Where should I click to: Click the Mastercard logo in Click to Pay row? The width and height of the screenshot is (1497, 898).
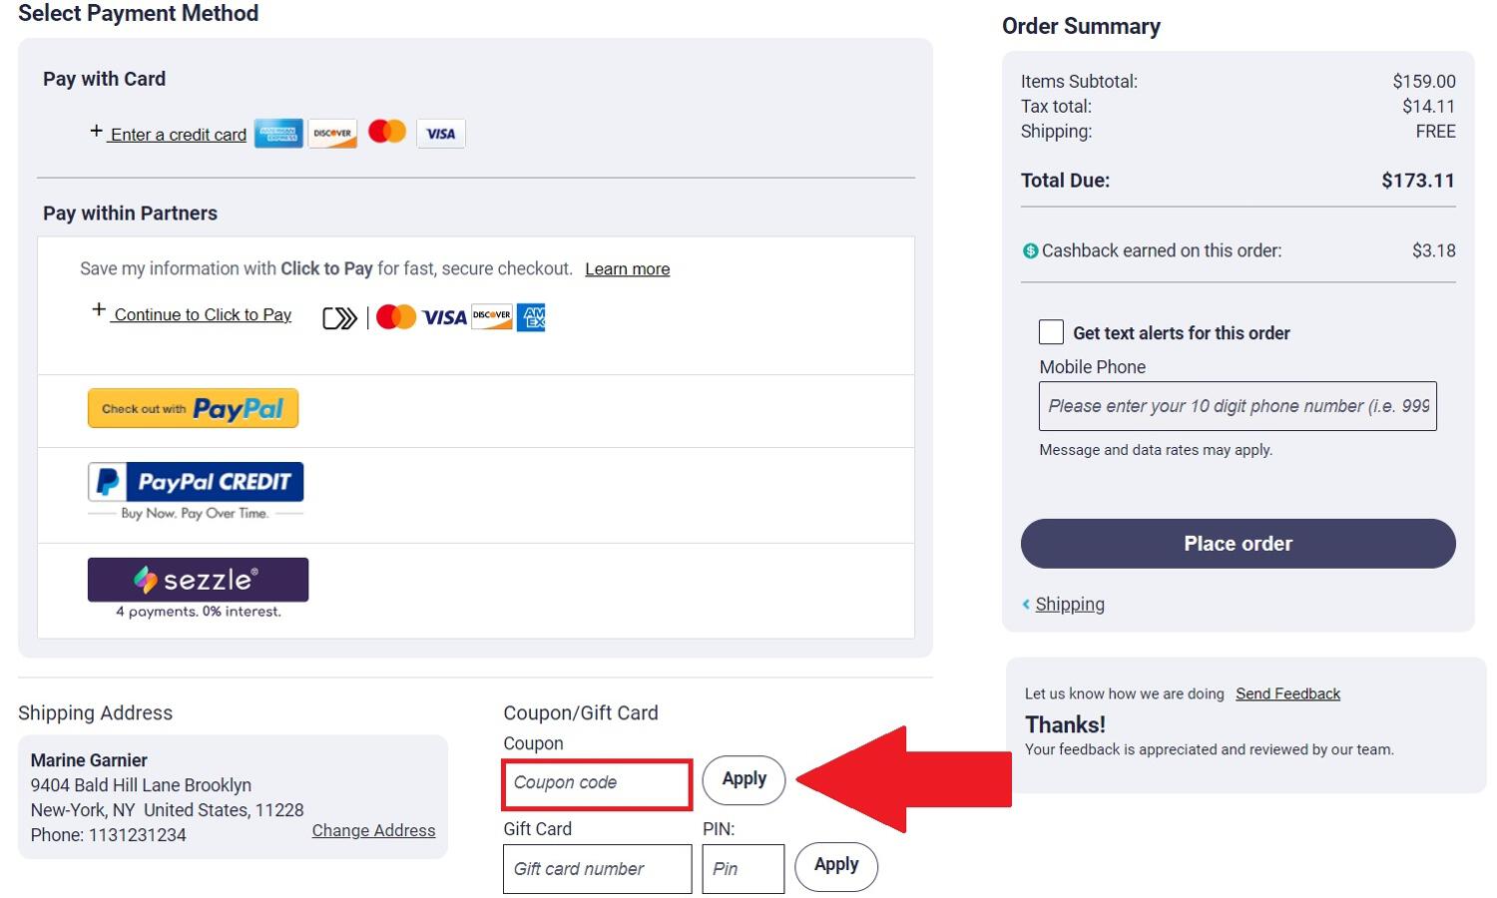(x=396, y=317)
